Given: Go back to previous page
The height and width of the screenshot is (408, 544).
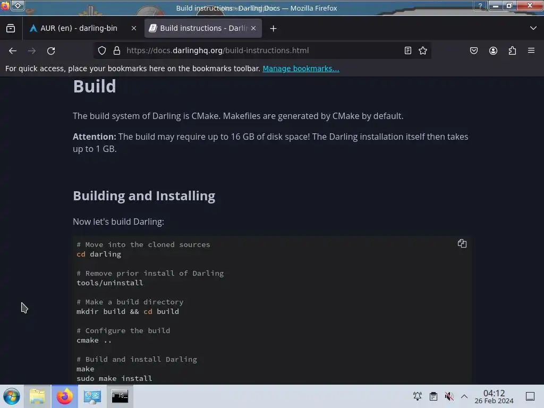Looking at the screenshot, I should 13,50.
